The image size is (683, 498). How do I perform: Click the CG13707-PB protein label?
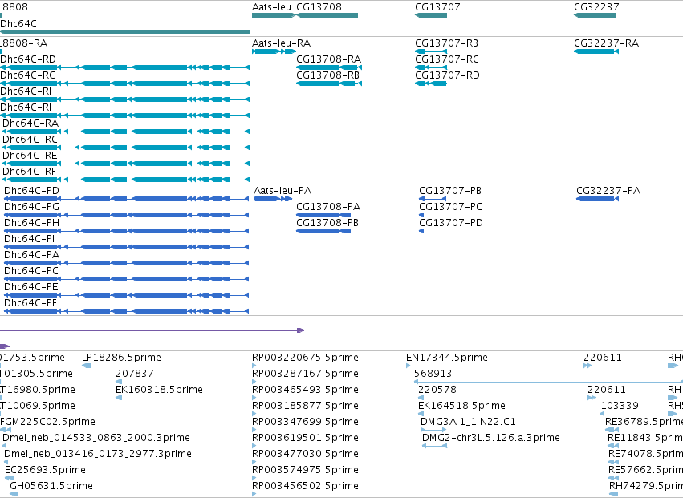click(450, 191)
